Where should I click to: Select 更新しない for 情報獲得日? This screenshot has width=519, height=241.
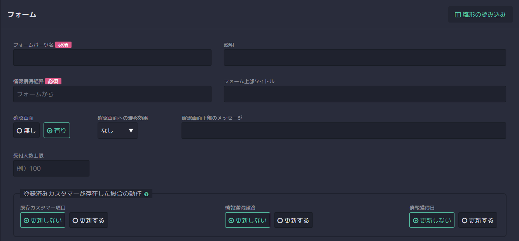click(x=432, y=220)
